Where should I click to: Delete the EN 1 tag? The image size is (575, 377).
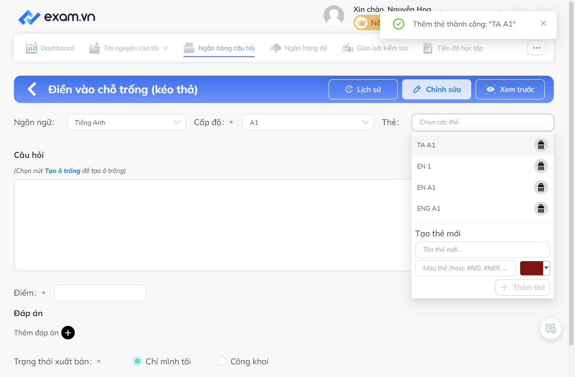(x=541, y=166)
